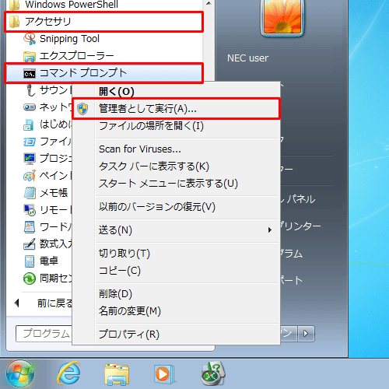Viewport: 389px width, 389px height.
Task: Click the Paint (ペイント) palette icon
Action: pyautogui.click(x=30, y=176)
